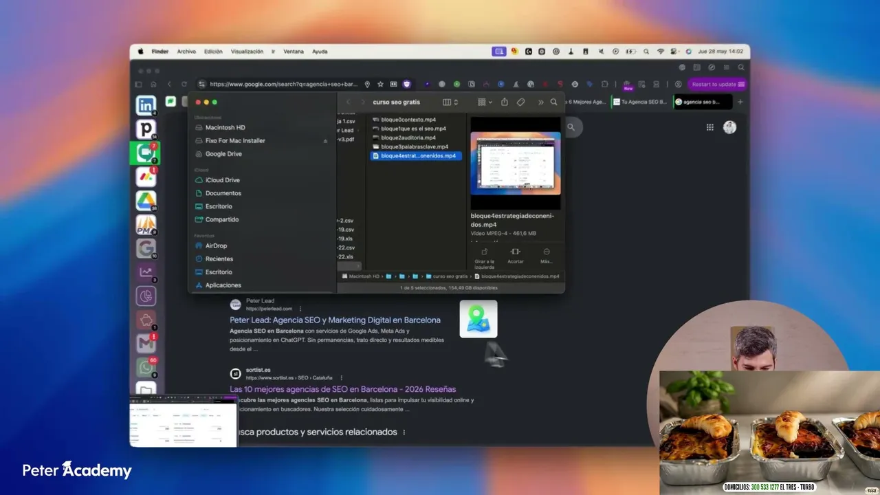The width and height of the screenshot is (880, 495).
Task: Bookmark page with the star icon
Action: tap(380, 84)
